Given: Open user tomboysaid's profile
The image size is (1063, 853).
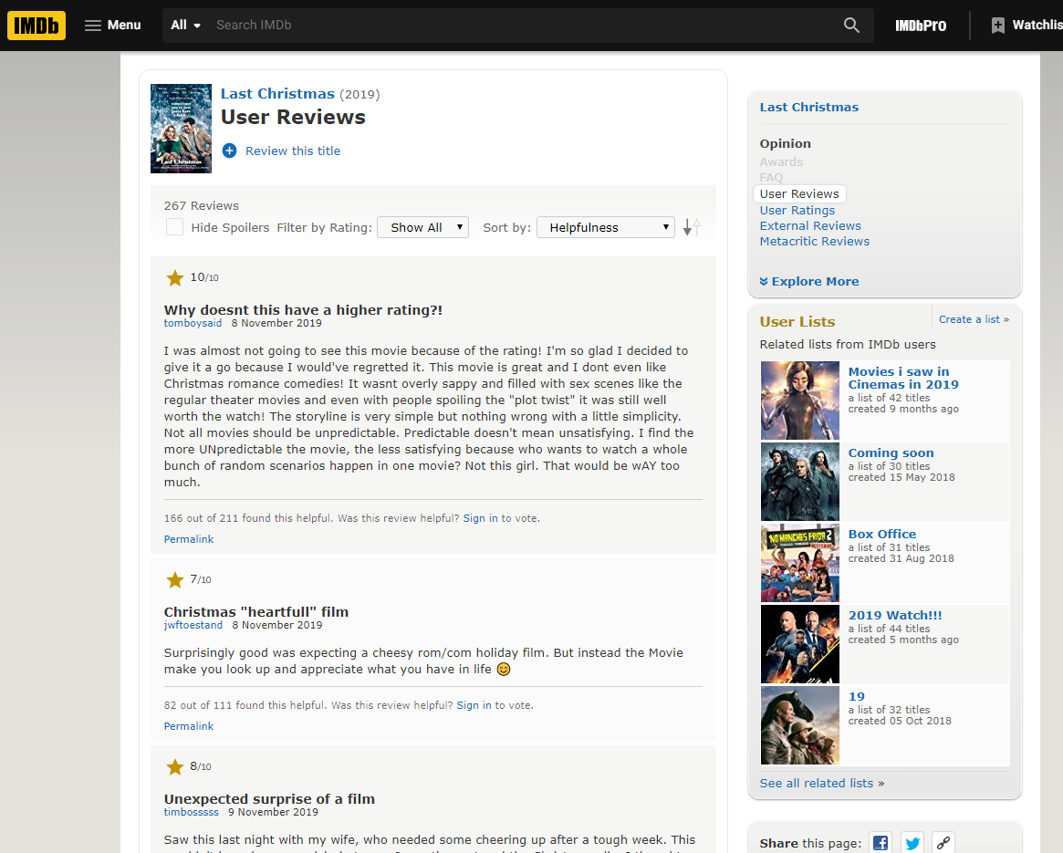Looking at the screenshot, I should [193, 323].
